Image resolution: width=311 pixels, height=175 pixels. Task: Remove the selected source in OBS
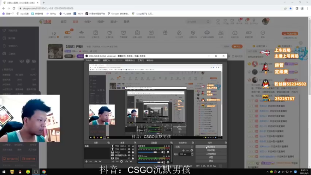point(117,161)
